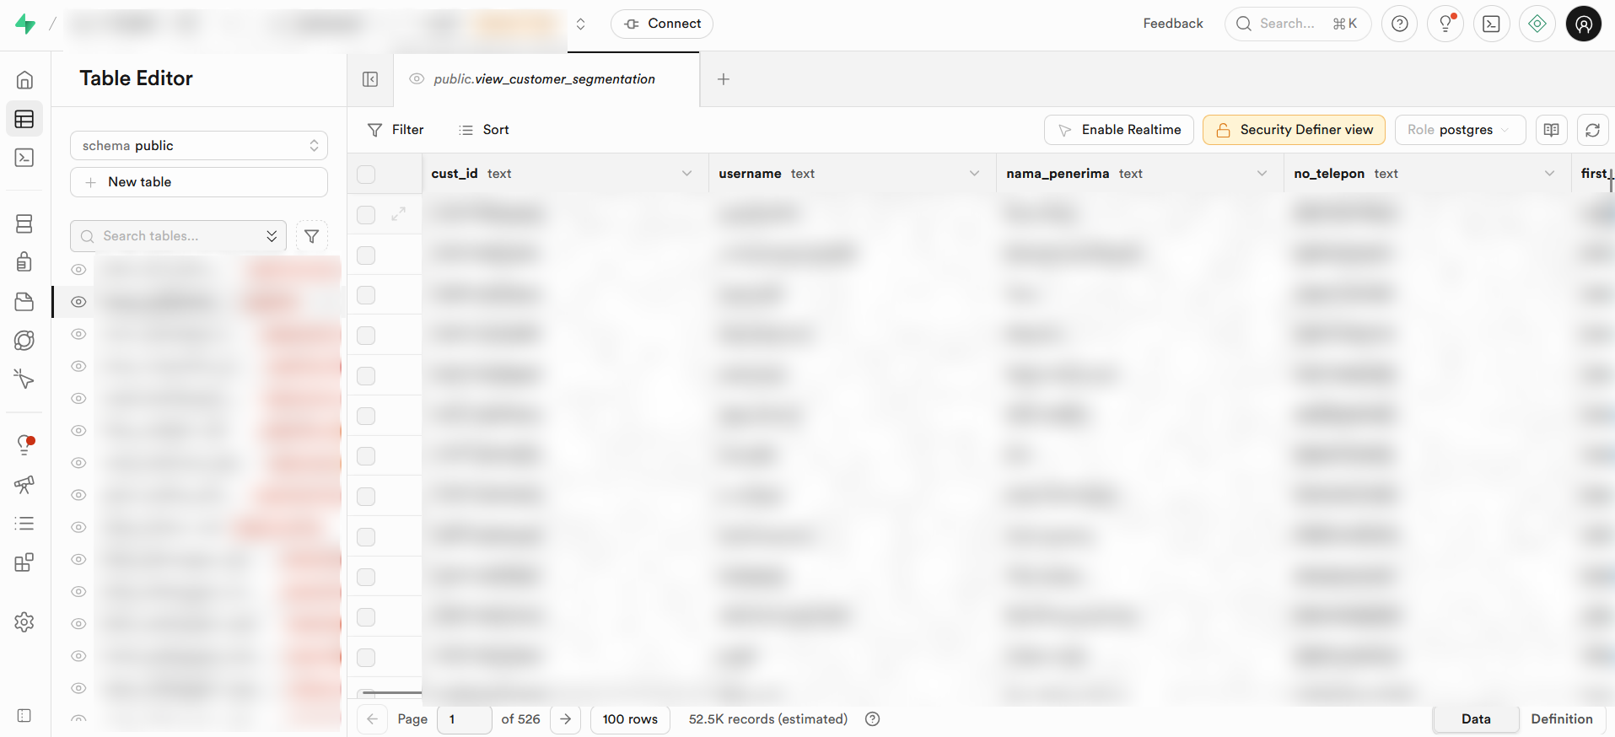Check the second data row checkbox
The width and height of the screenshot is (1615, 737).
(x=366, y=256)
